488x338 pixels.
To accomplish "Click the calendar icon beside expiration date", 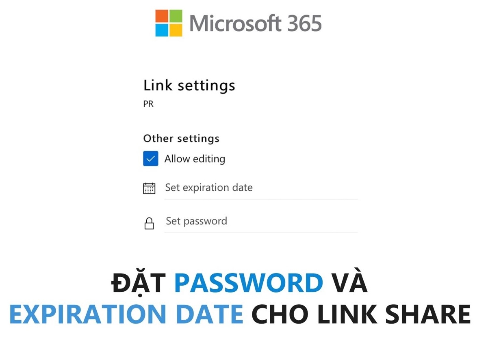I will tap(149, 188).
